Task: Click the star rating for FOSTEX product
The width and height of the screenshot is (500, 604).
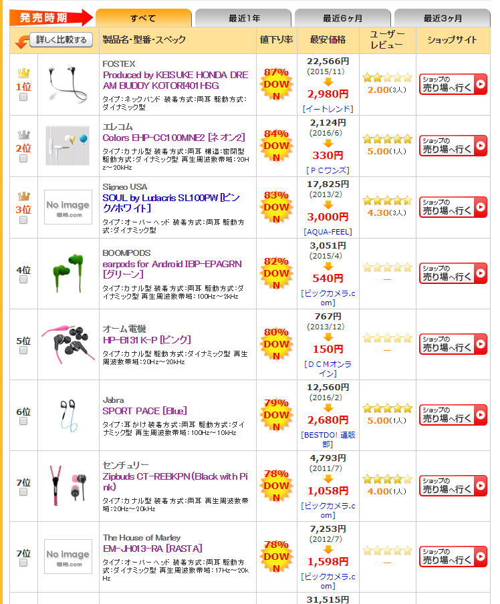Action: [388, 78]
